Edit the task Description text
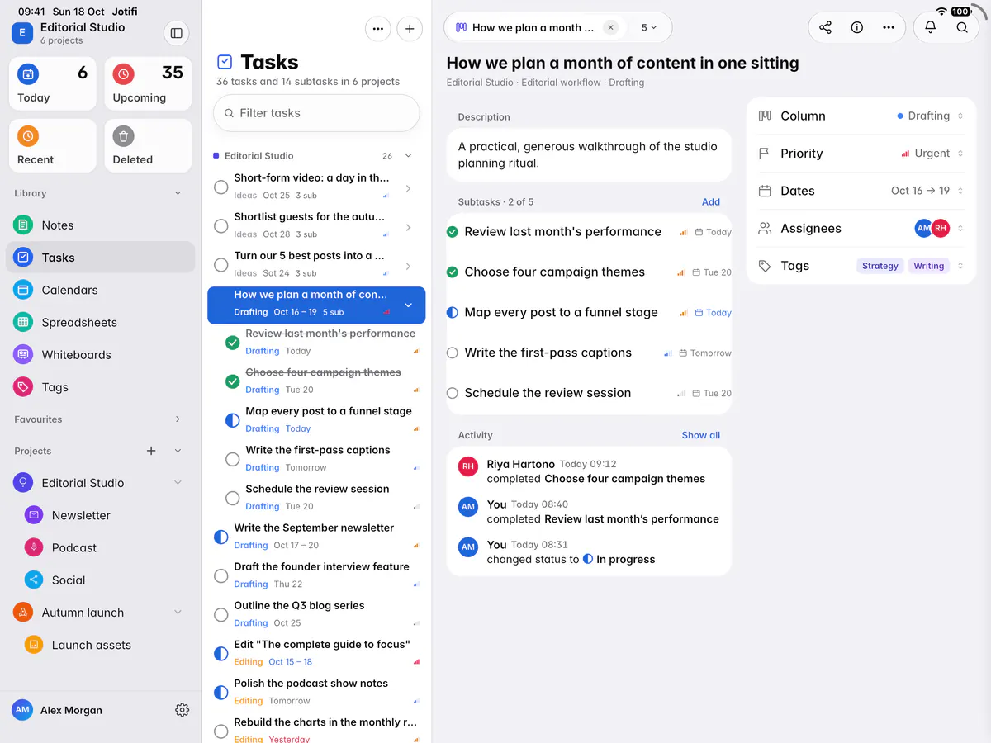Image resolution: width=991 pixels, height=743 pixels. tap(589, 155)
